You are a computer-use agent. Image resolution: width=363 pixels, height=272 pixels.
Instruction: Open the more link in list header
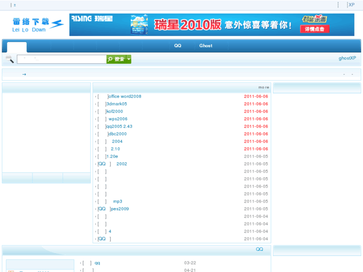264,87
